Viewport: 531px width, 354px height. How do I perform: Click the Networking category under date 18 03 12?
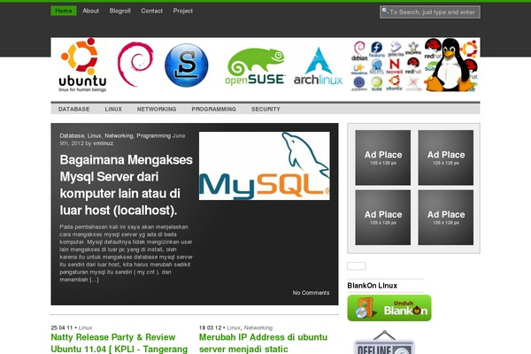pyautogui.click(x=258, y=328)
